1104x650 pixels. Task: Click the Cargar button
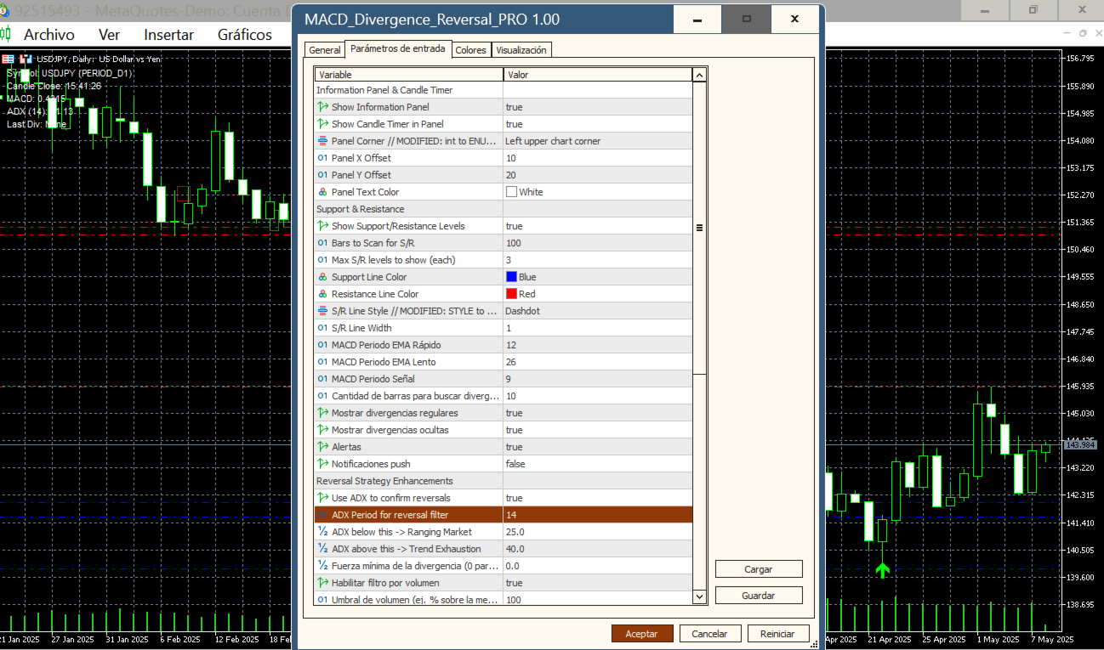pyautogui.click(x=759, y=569)
